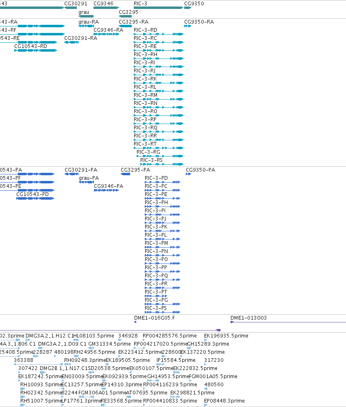Select the GM31334.5prime EST label
The width and height of the screenshot is (346, 407).
109,344
